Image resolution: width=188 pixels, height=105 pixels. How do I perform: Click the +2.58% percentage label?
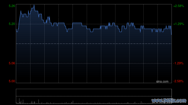point(179,6)
